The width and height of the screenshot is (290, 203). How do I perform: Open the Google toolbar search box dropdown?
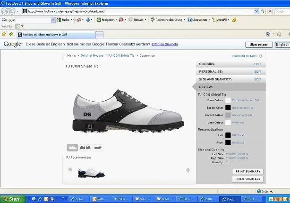pyautogui.click(x=53, y=20)
